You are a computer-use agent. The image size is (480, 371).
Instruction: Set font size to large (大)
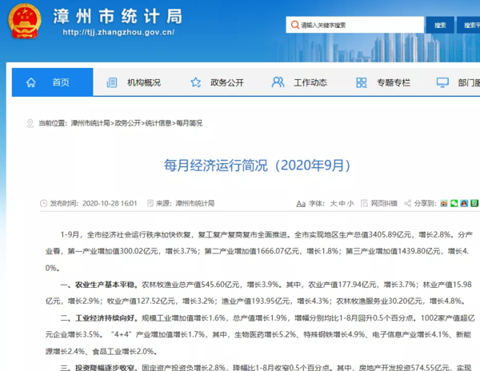(x=334, y=204)
